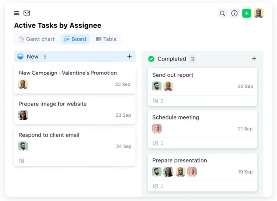The height and width of the screenshot is (201, 277).
Task: Click the green plus create button
Action: [246, 13]
